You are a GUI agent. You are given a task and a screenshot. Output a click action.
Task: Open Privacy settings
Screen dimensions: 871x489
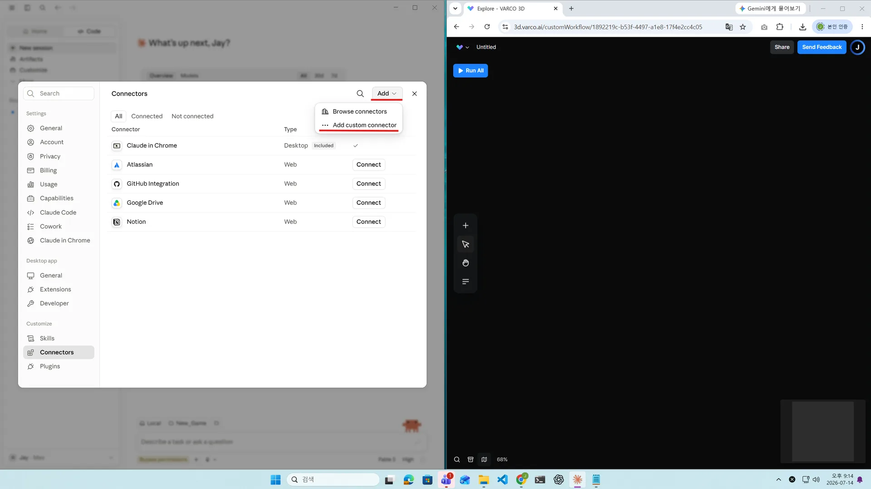(x=59, y=156)
